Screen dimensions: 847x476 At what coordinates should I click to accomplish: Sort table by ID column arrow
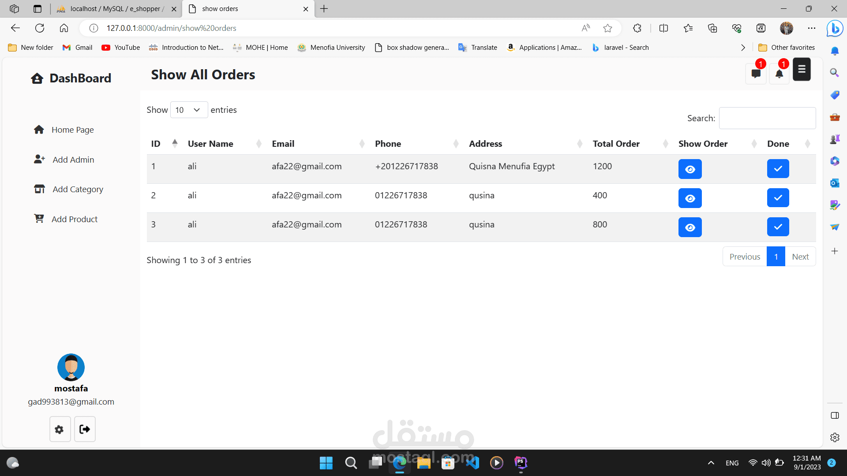(x=175, y=143)
